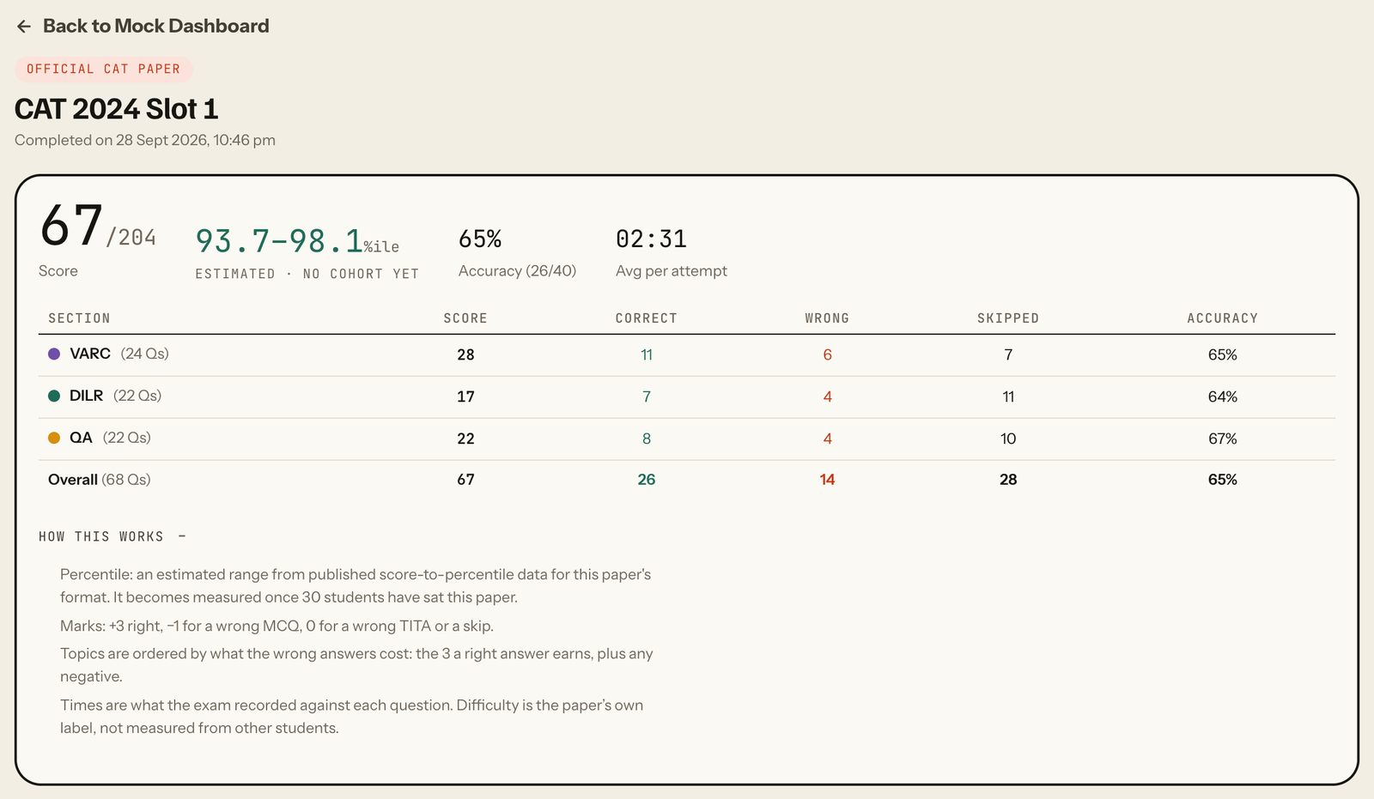Click Overall skipped total 28
1374x799 pixels.
tap(1008, 480)
